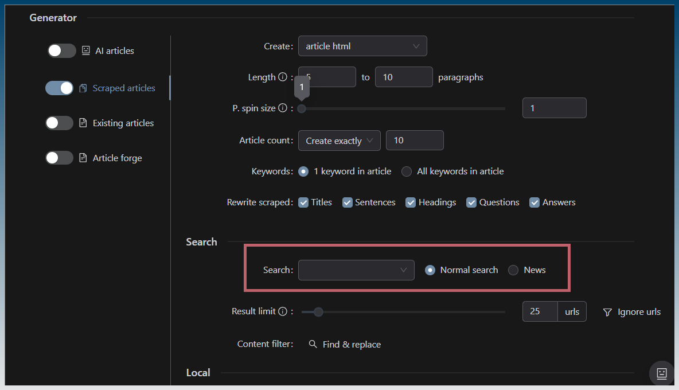
Task: Uncheck the Titles rewrite checkbox
Action: tap(303, 202)
